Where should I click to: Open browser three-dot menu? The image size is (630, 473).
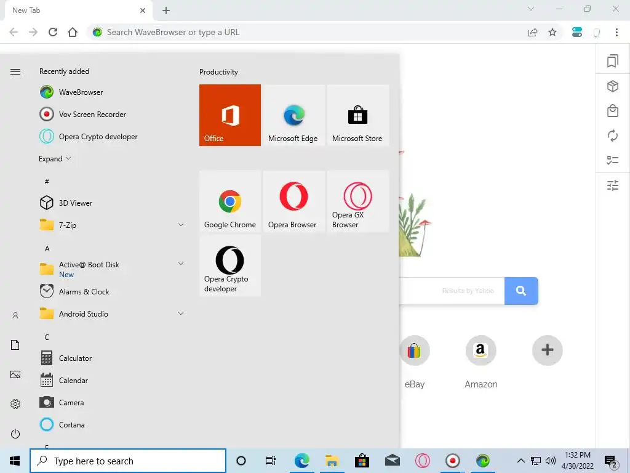[x=616, y=32]
